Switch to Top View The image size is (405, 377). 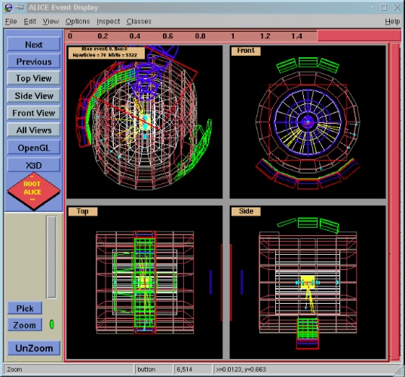point(34,78)
